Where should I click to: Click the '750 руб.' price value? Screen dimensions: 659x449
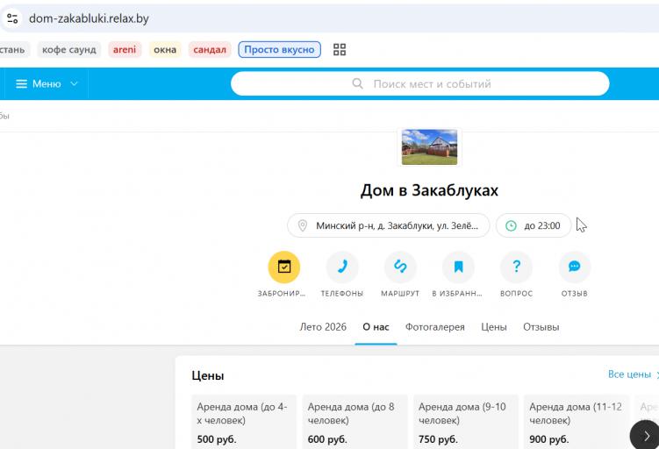point(438,439)
